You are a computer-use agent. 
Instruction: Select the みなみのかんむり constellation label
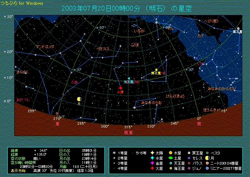pyautogui.click(x=222, y=88)
